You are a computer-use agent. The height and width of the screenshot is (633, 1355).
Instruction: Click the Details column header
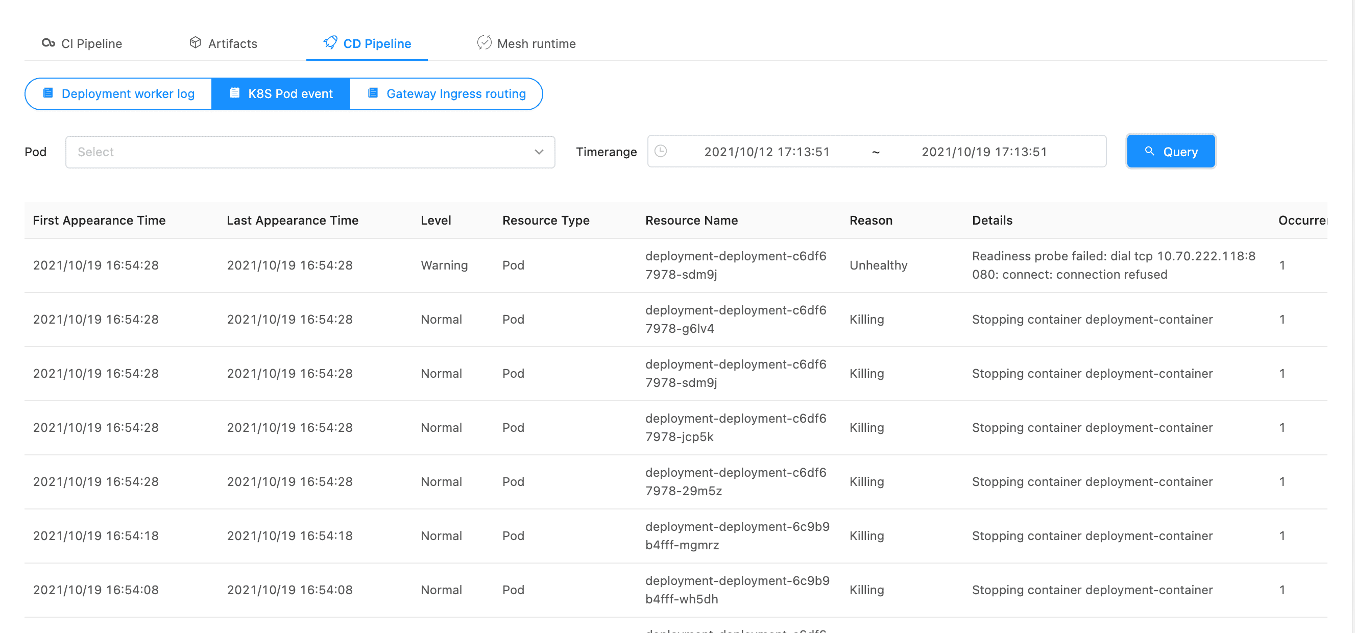click(992, 221)
